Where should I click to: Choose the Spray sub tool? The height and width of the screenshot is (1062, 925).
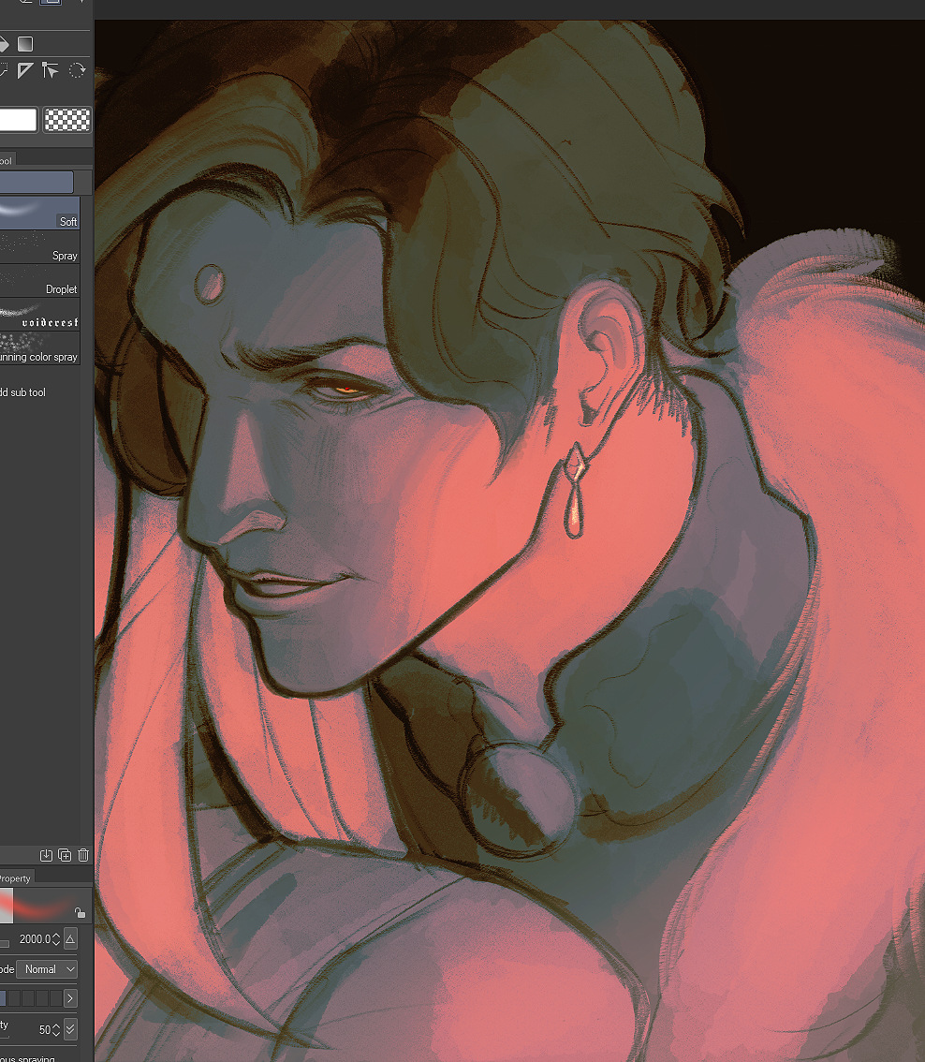[x=39, y=246]
